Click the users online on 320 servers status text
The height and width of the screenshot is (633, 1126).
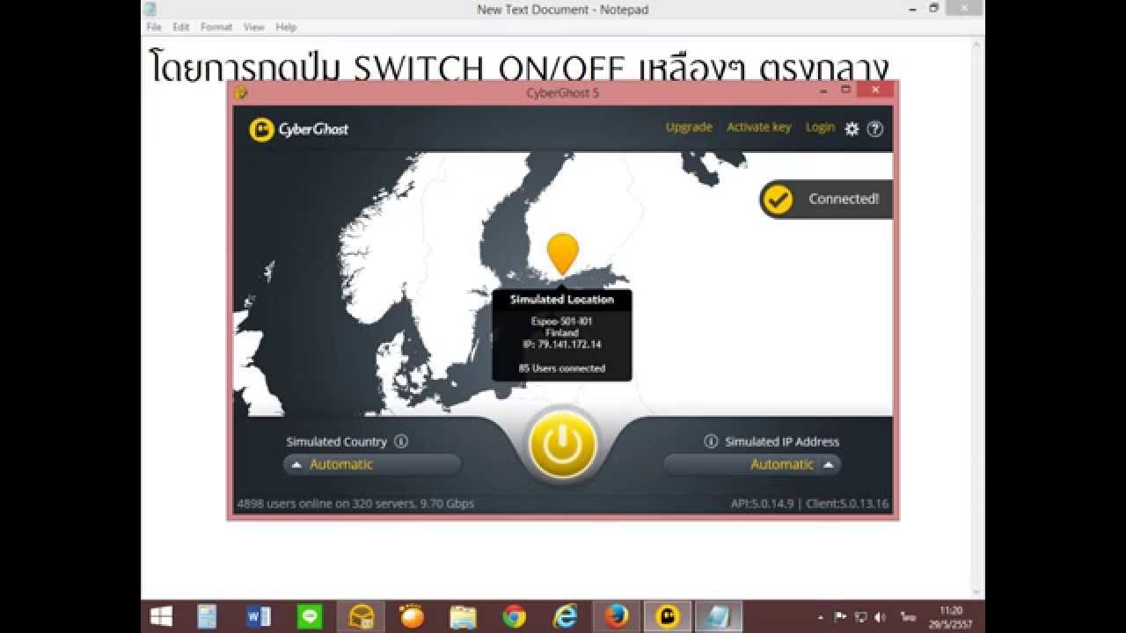point(355,504)
